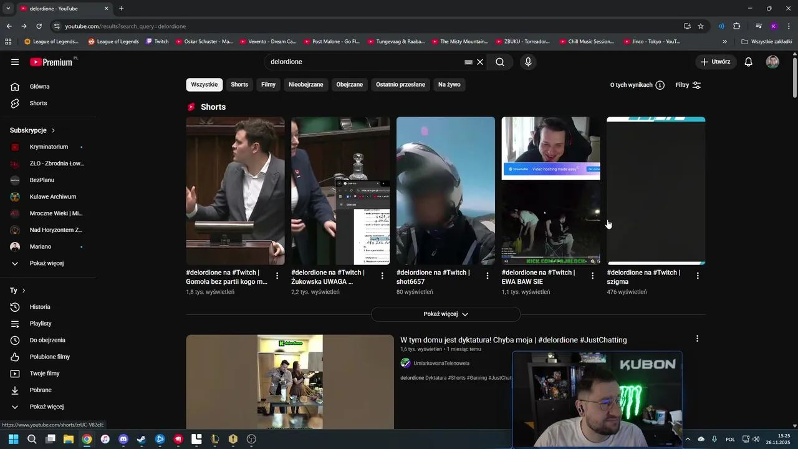Bookmark this page with star icon
The image size is (798, 449).
[x=701, y=26]
